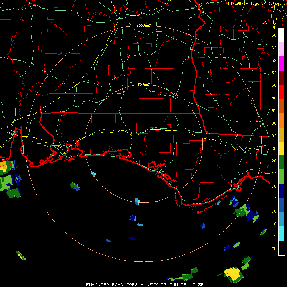Image resolution: width=287 pixels, height=287 pixels.
Task: Select the orange swatch between 42 and 38
Action: click(282, 120)
